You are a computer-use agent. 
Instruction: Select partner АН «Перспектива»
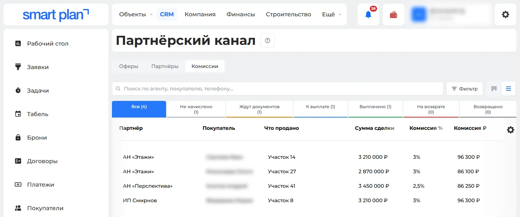(x=148, y=186)
